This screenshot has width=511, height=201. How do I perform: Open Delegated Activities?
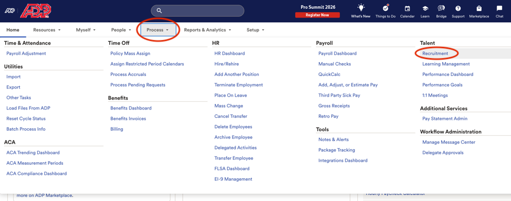click(236, 148)
